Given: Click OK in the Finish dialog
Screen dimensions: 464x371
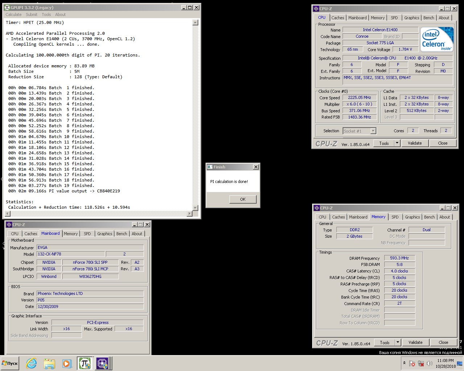Looking at the screenshot, I should coord(243,199).
